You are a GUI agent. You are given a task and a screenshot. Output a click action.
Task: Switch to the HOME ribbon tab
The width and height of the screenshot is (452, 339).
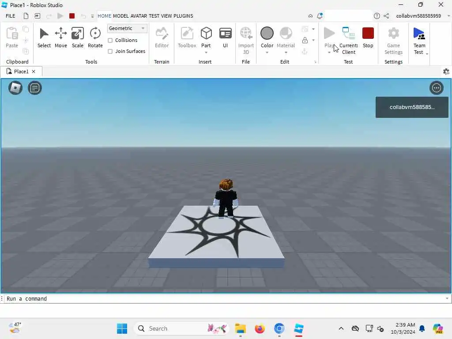tap(104, 16)
